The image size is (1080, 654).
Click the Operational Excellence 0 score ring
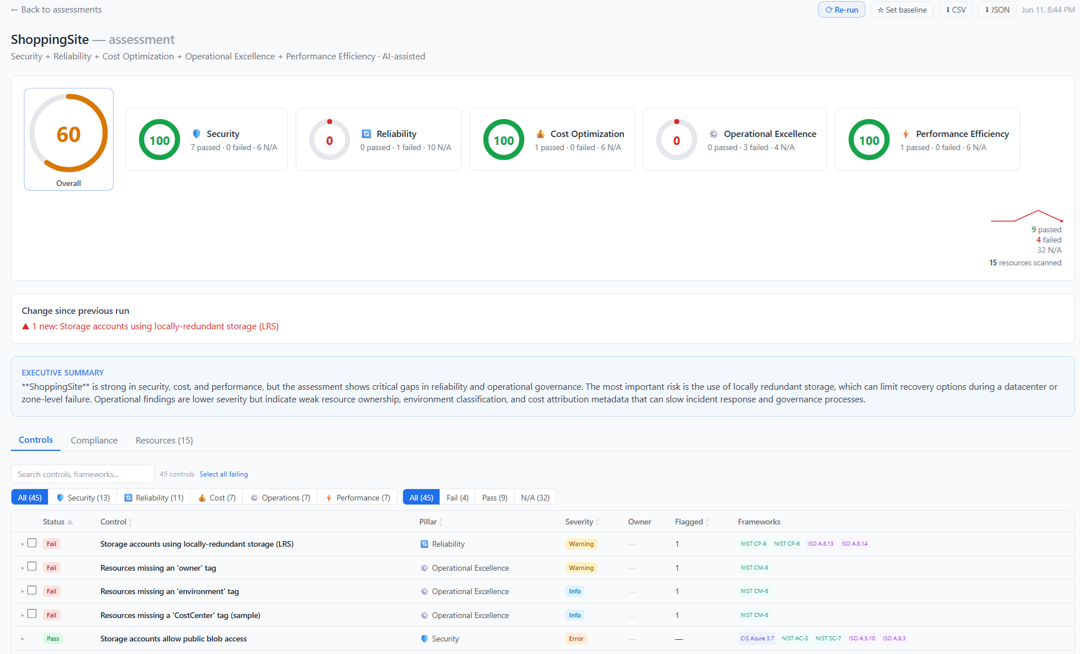click(676, 140)
